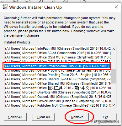Screen dimensions: 122x126
Task: Click the product list scroll down arrow
Action: (114, 105)
